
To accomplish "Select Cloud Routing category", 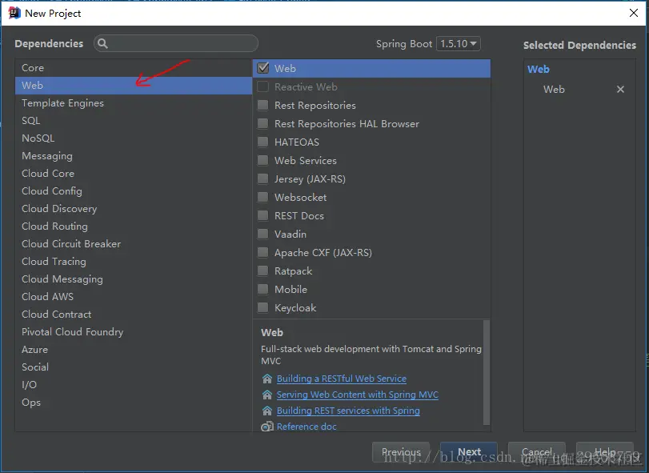I will coord(134,226).
